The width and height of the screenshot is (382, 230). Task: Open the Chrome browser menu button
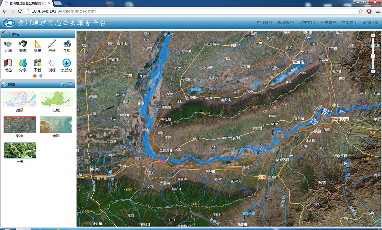tap(376, 10)
